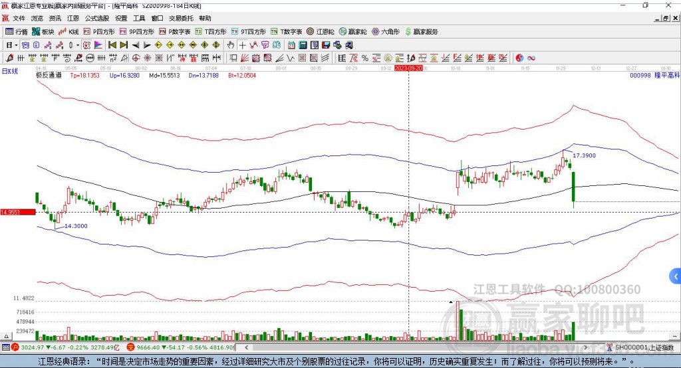Screen dimensions: 681x368
Task: Click the Bt=12.0504 indicator value
Action: click(242, 75)
